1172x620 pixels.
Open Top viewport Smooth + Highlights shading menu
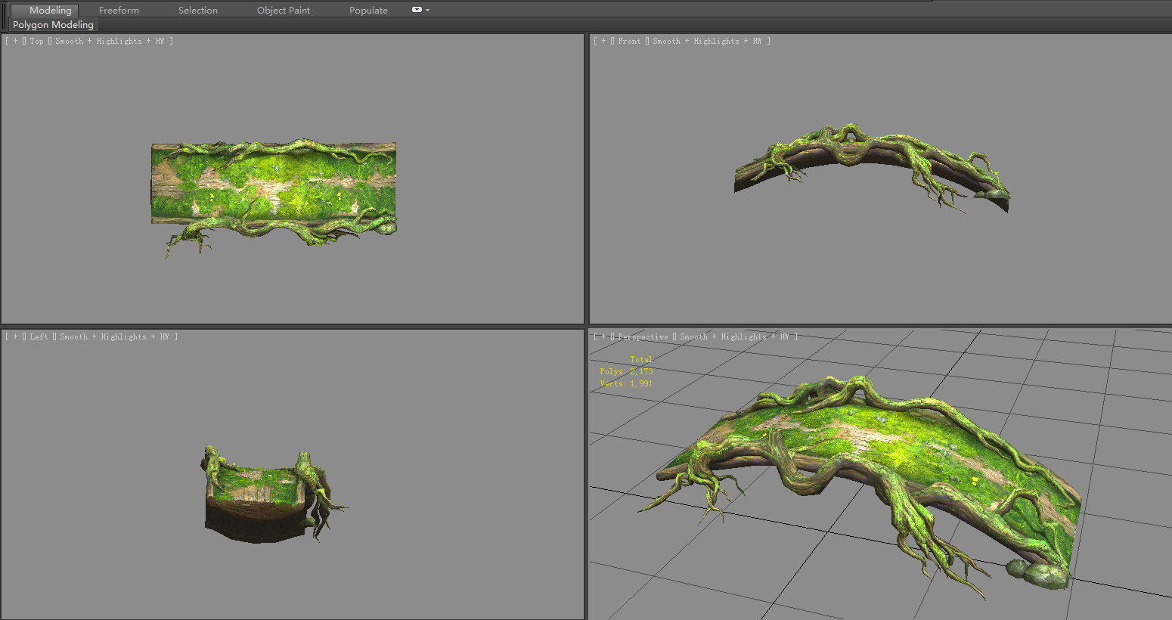[x=110, y=41]
